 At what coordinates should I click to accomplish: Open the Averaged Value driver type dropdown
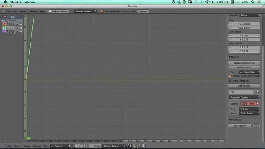pos(249,72)
